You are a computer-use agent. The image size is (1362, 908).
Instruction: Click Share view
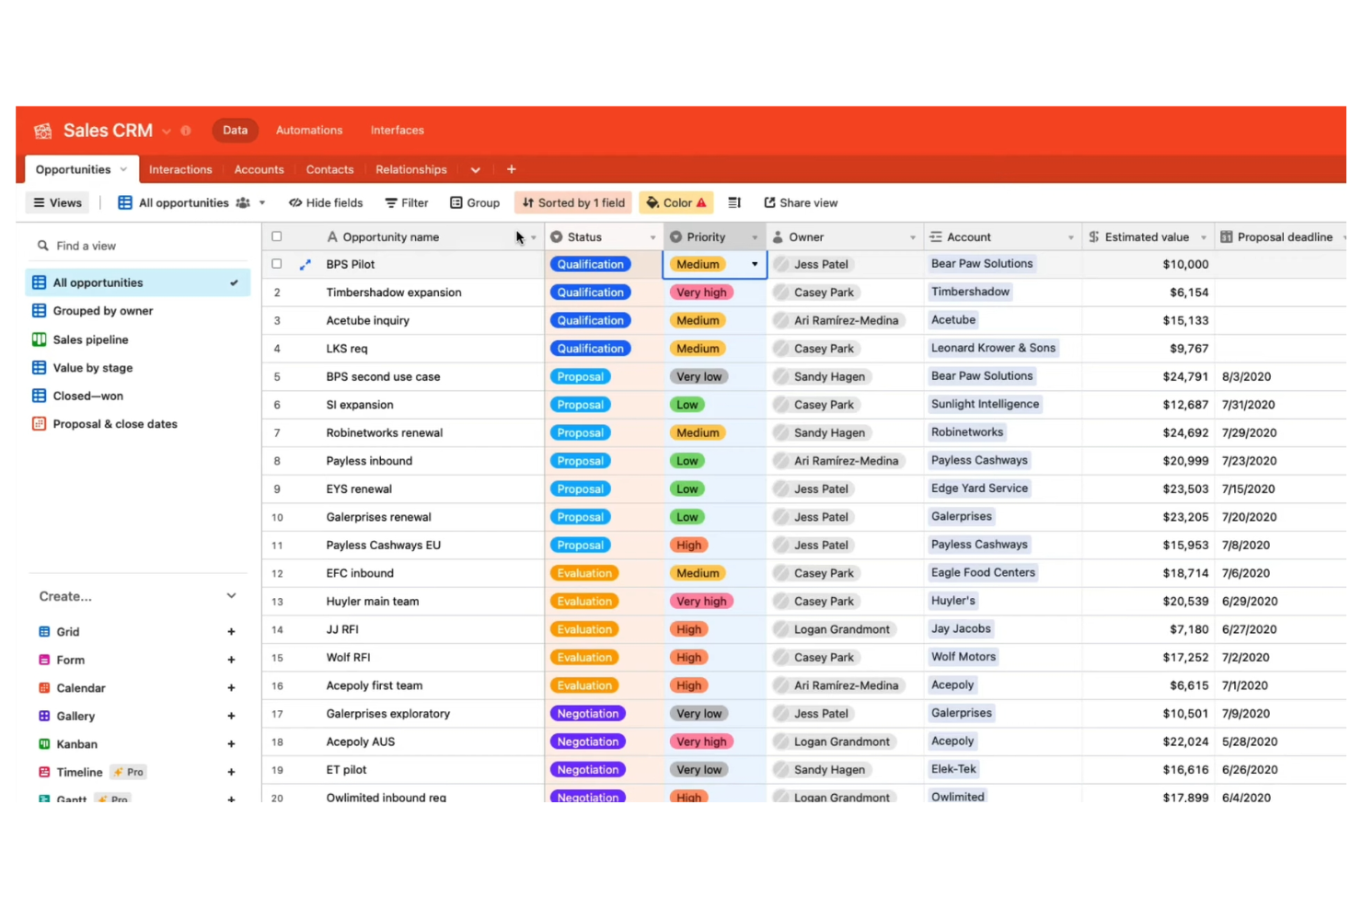tap(800, 202)
